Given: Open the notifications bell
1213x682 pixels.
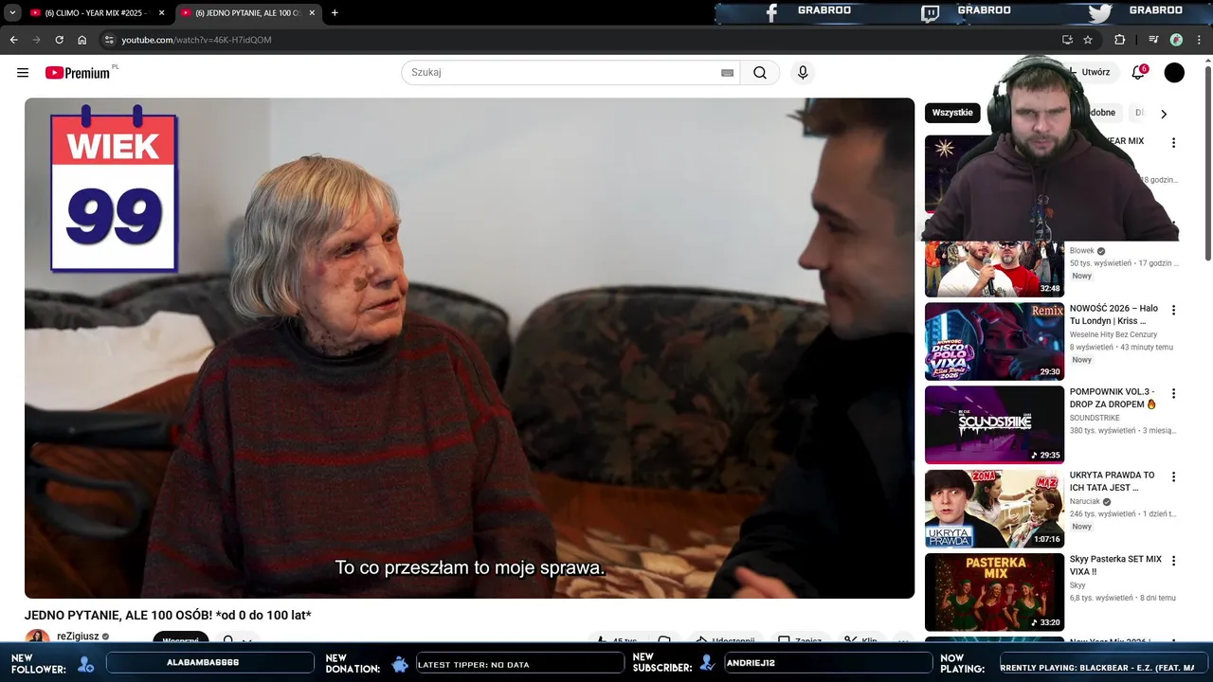Looking at the screenshot, I should pyautogui.click(x=1138, y=73).
